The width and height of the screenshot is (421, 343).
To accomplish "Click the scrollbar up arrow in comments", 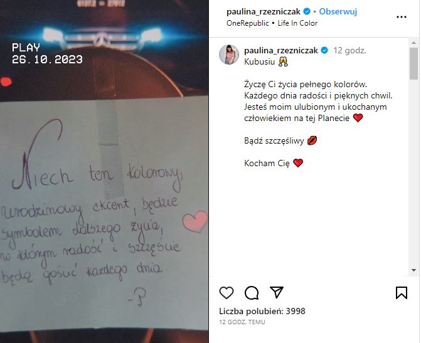I will click(413, 43).
